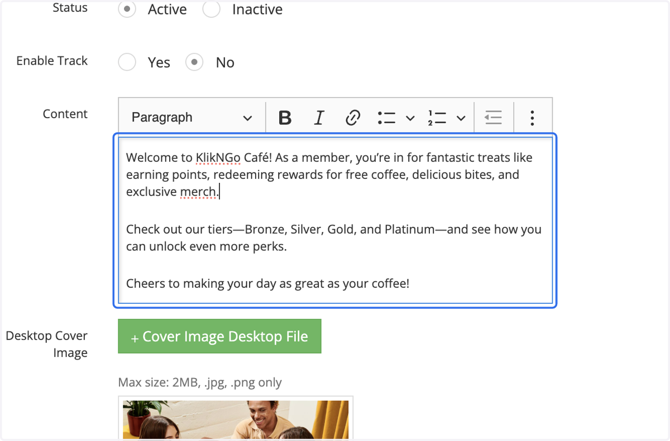
Task: Click the 'Cheers to making your day' line
Action: click(268, 283)
